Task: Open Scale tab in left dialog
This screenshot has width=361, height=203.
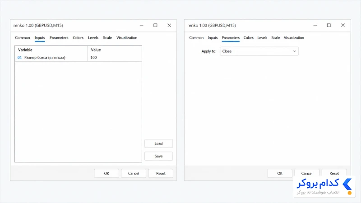Action: 107,38
